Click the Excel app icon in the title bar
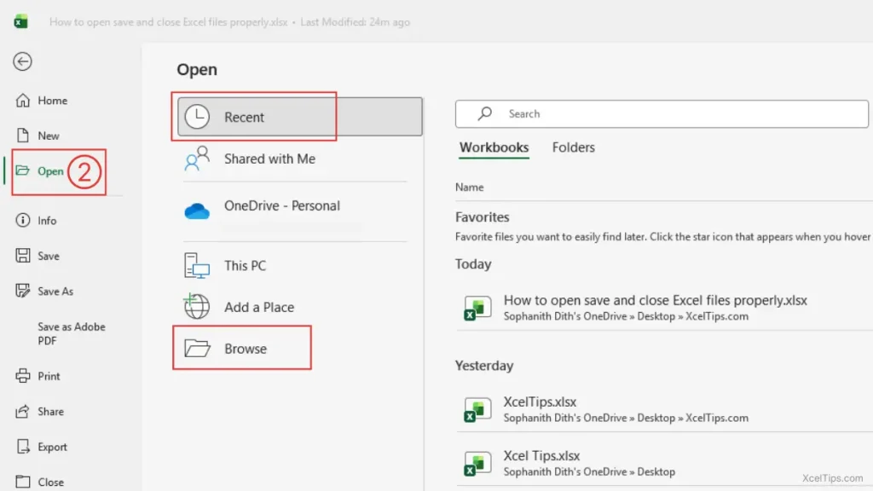Image resolution: width=873 pixels, height=491 pixels. [19, 22]
